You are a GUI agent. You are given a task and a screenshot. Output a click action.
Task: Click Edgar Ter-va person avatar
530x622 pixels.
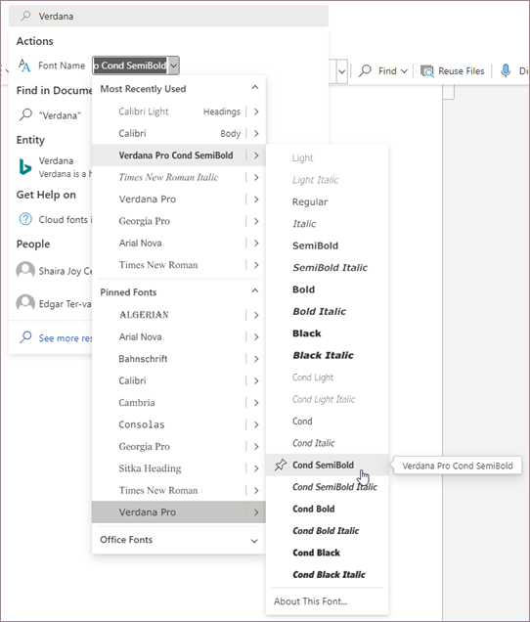(x=25, y=303)
